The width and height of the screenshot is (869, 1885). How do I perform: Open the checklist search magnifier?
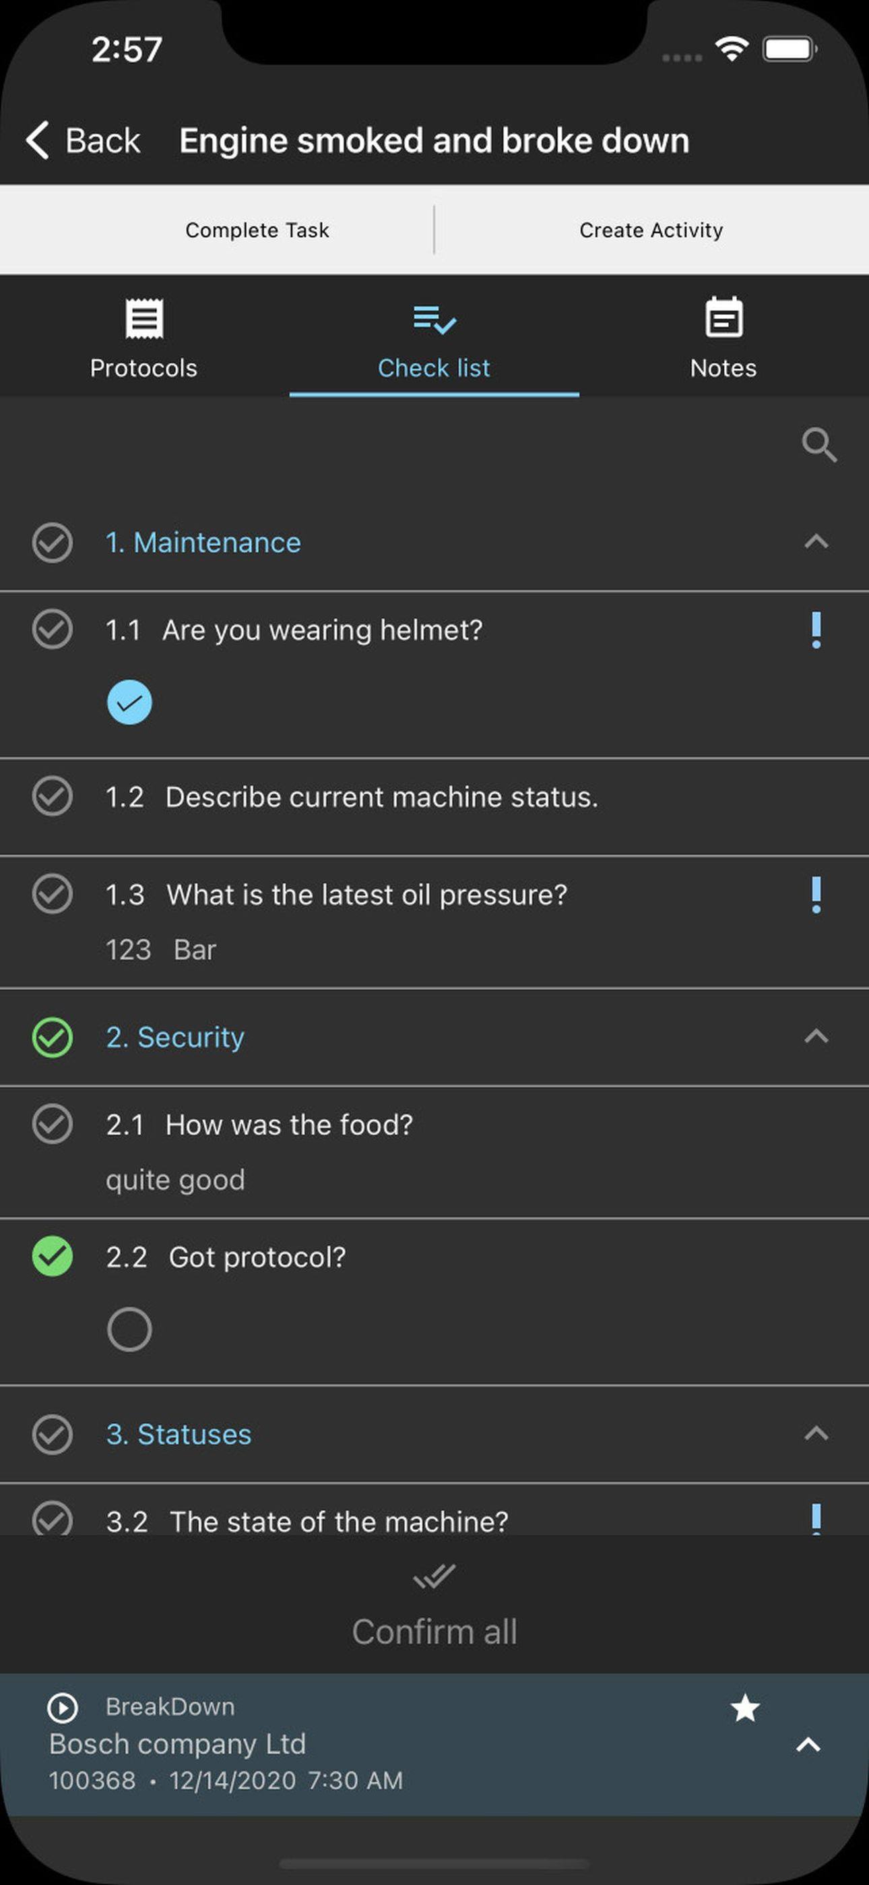click(818, 445)
